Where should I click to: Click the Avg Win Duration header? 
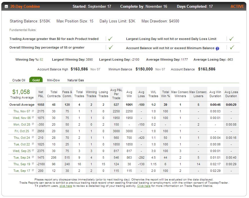(215, 94)
